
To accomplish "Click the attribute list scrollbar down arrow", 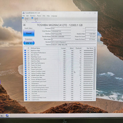I will pyautogui.click(x=94, y=99).
